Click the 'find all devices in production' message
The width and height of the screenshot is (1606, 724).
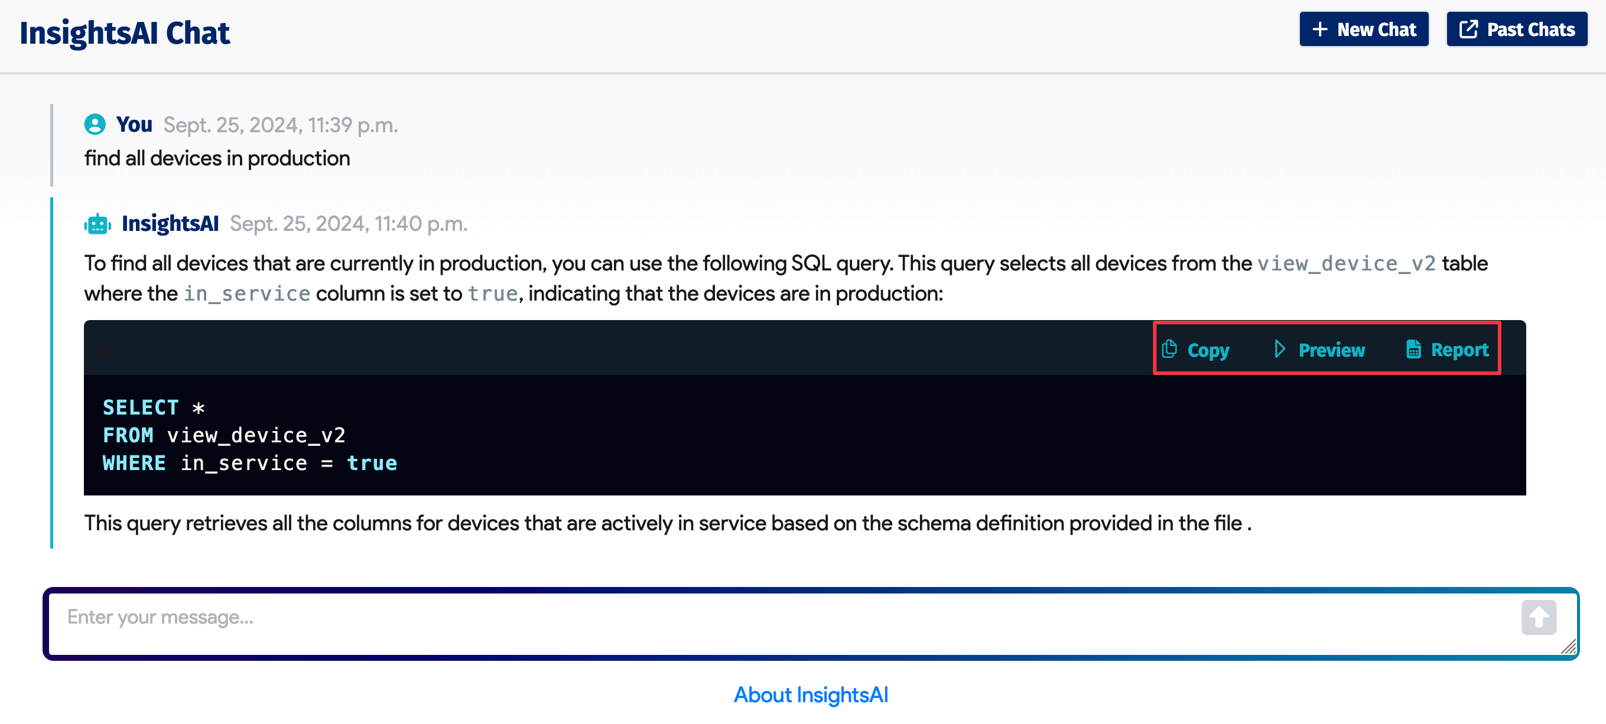point(217,158)
